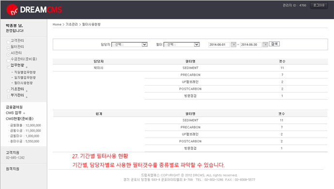
Task: Click 고객지원 heading in sidebar
Action: coord(13,152)
